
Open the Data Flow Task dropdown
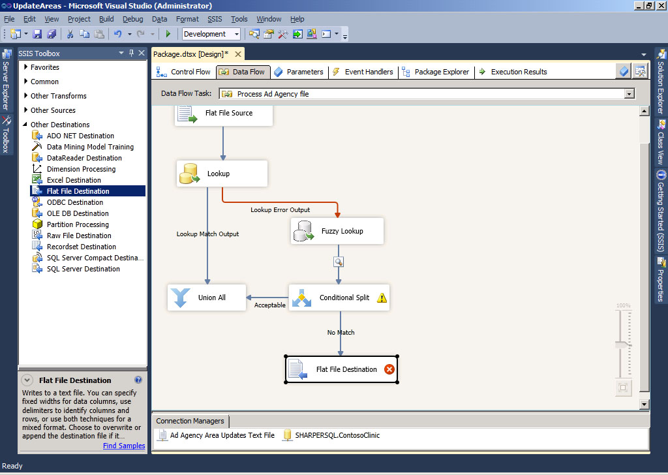[630, 94]
